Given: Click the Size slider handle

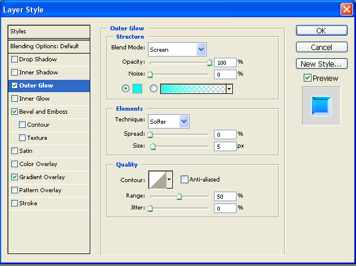Looking at the screenshot, I should pyautogui.click(x=153, y=146).
